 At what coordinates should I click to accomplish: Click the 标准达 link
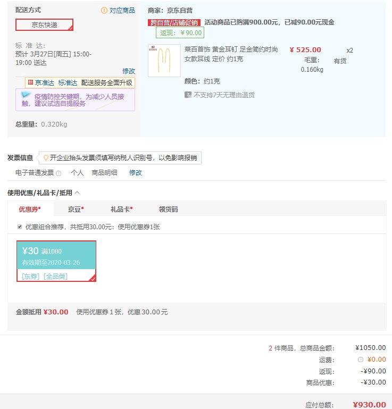68,82
